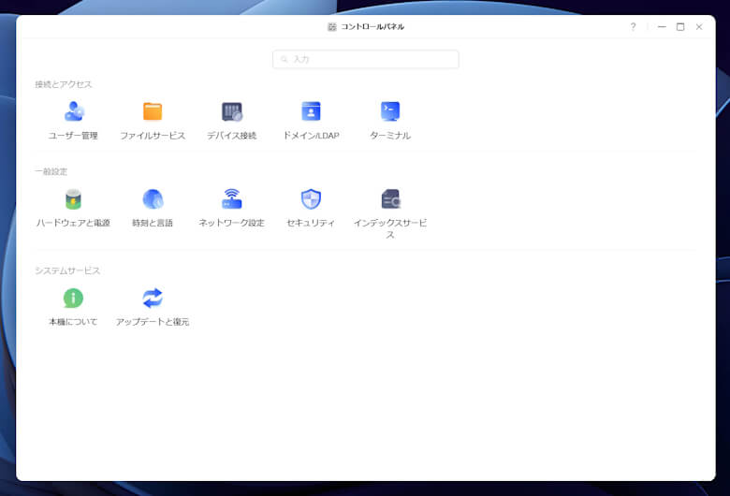Viewport: 730px width, 496px height.
Task: Open インデックスサービス settings
Action: pyautogui.click(x=390, y=199)
